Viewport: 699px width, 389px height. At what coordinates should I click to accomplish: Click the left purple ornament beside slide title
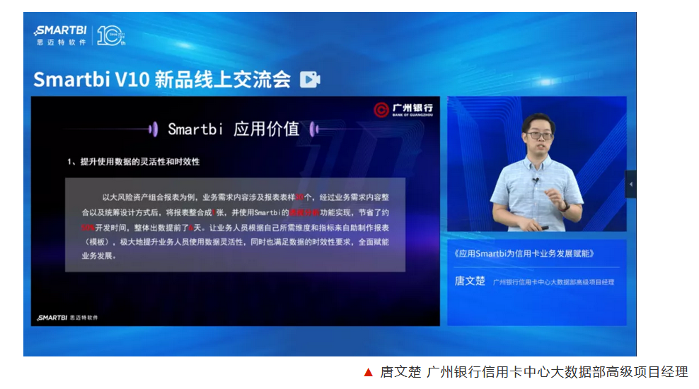[x=153, y=129]
